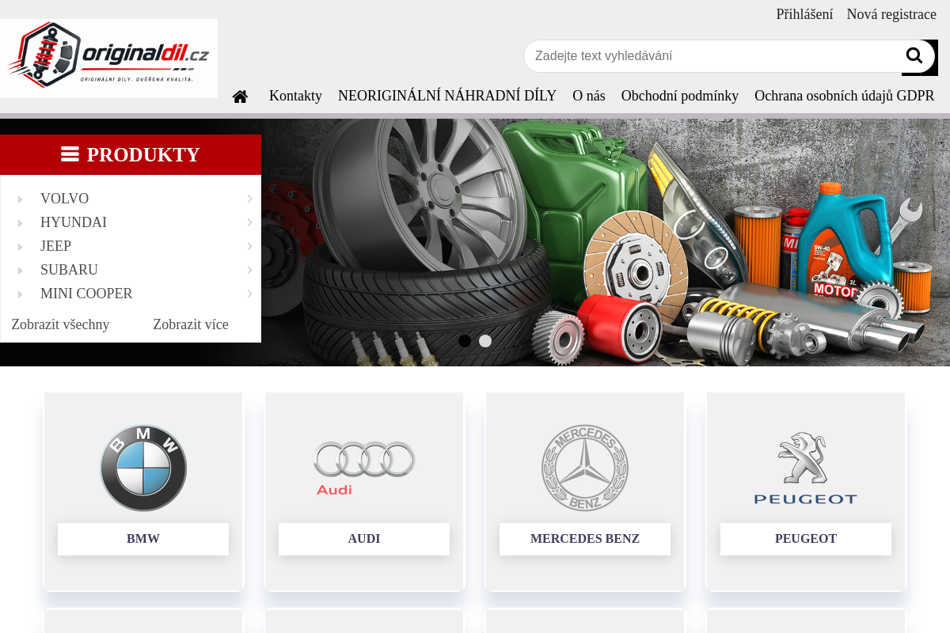Image resolution: width=950 pixels, height=633 pixels.
Task: Focus the search text input field
Action: point(712,56)
